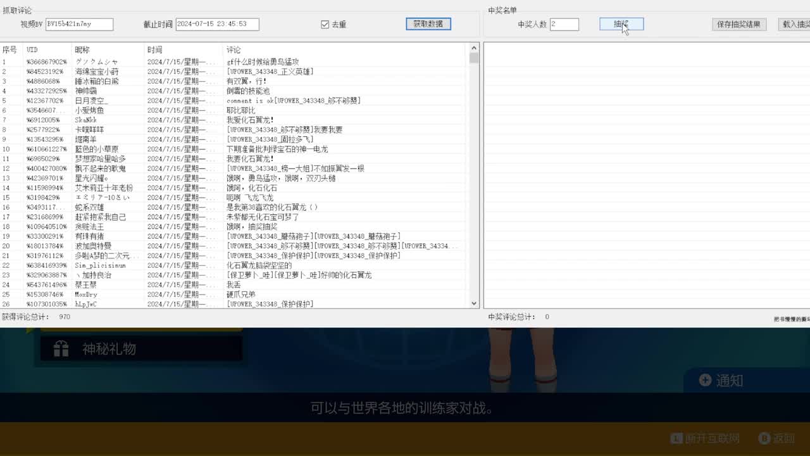
Task: Click the B button icon for 返回
Action: point(764,438)
